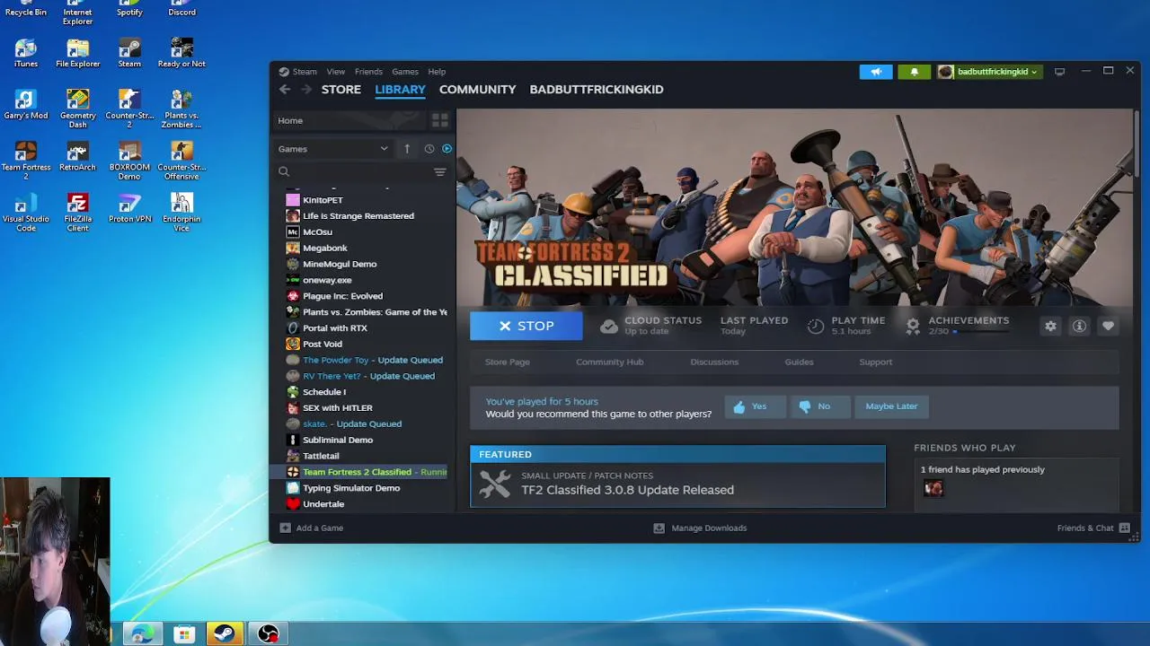The height and width of the screenshot is (646, 1150).
Task: Open Steam announcements megaphone button
Action: [x=876, y=72]
